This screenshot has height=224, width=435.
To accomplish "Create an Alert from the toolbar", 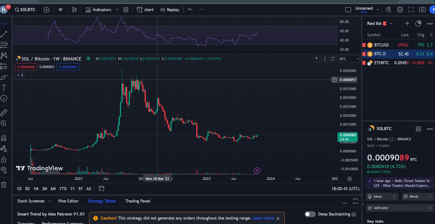I will 145,10.
